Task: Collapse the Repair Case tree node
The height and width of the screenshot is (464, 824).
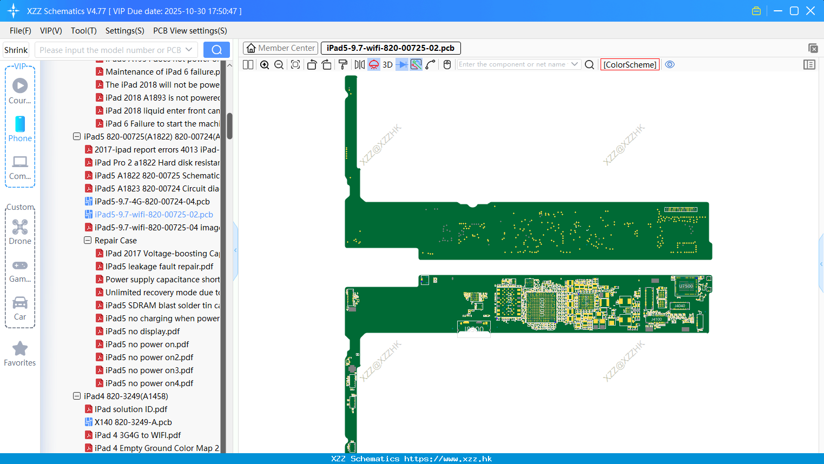Action: (88, 241)
